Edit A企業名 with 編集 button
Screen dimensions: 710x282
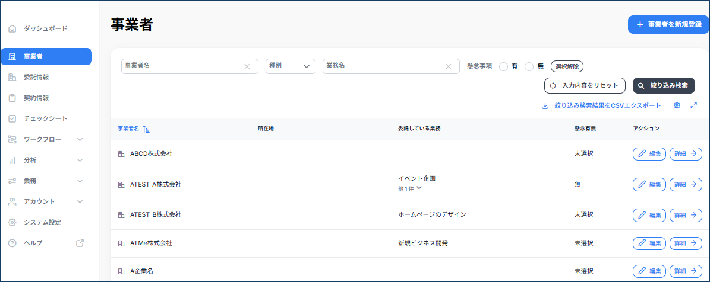point(649,271)
